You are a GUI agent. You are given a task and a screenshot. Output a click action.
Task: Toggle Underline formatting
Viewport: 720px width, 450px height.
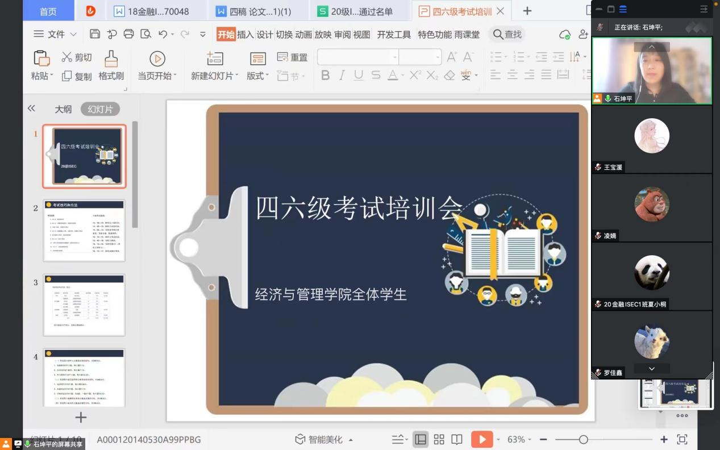click(359, 75)
